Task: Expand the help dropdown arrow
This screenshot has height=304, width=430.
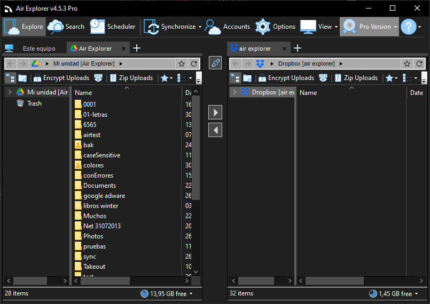Action: point(419,27)
